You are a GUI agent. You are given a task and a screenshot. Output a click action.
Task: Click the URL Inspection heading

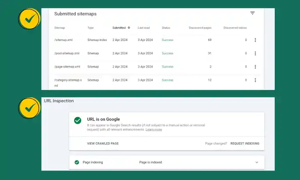point(59,101)
